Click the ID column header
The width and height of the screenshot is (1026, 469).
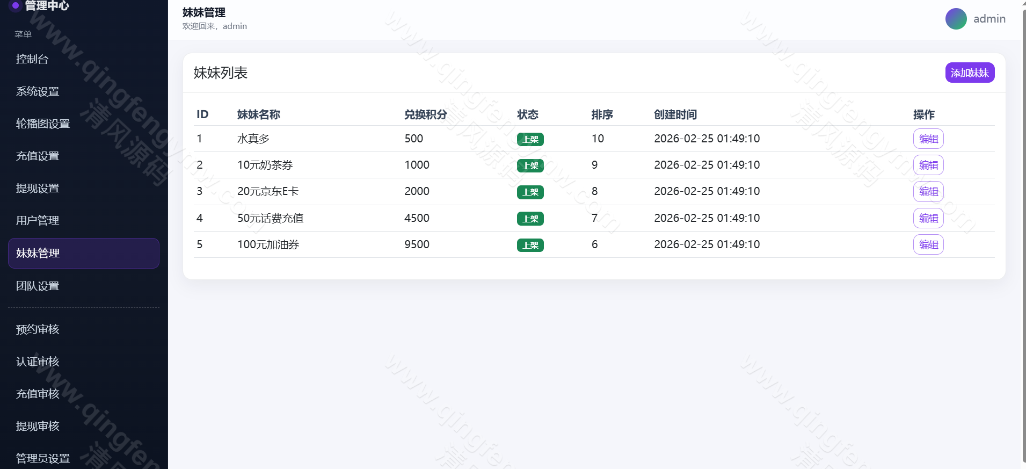202,114
